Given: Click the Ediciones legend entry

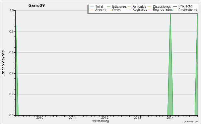Looking at the screenshot, I should [119, 6].
